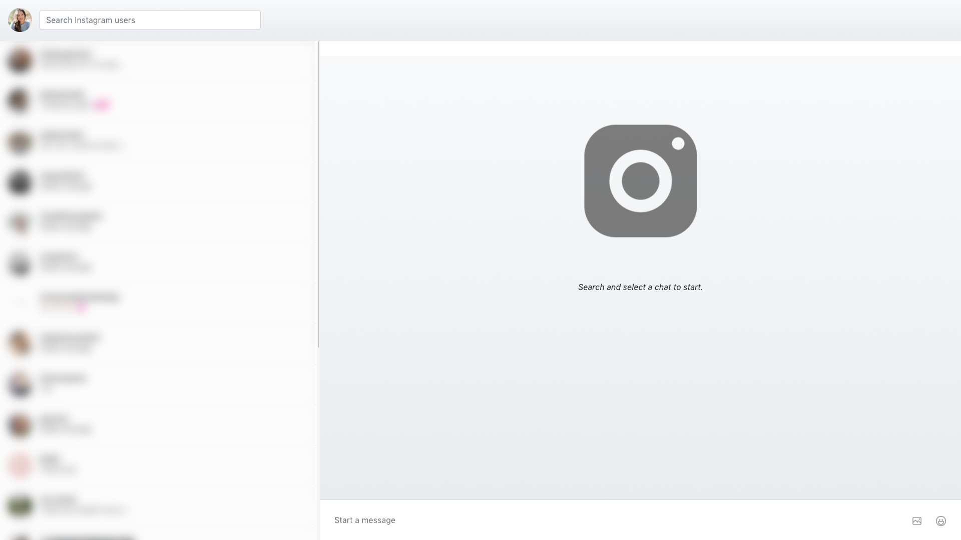Click the emoji picker icon
This screenshot has width=961, height=540.
[940, 521]
